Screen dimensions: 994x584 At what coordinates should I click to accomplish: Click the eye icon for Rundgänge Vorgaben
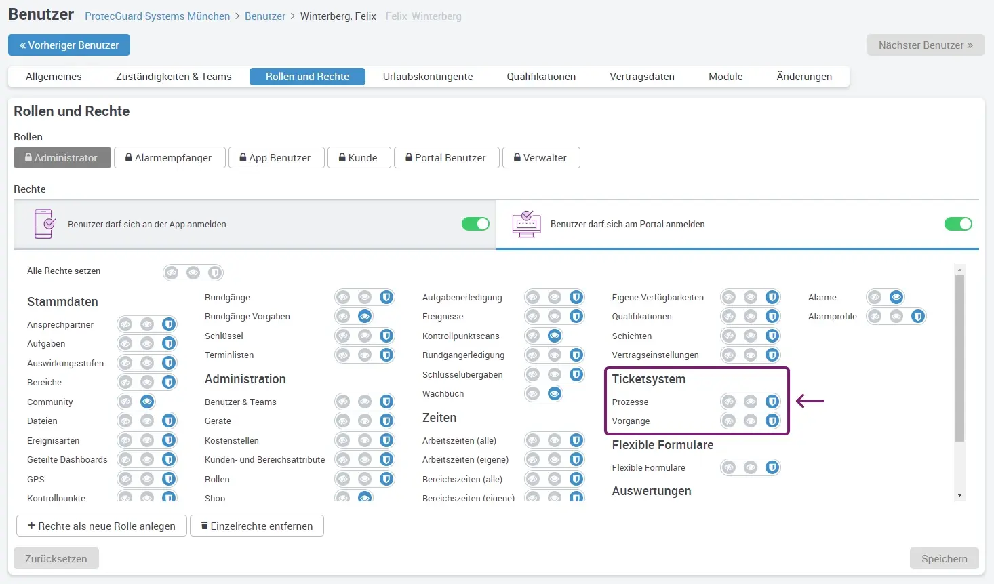365,317
